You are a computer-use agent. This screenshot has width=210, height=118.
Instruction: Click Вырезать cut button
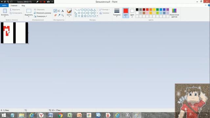tap(15, 10)
